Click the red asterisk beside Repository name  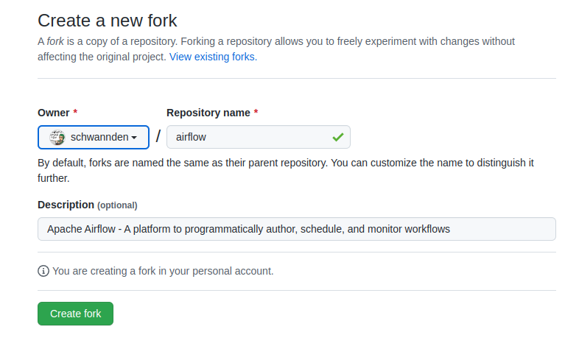point(256,113)
